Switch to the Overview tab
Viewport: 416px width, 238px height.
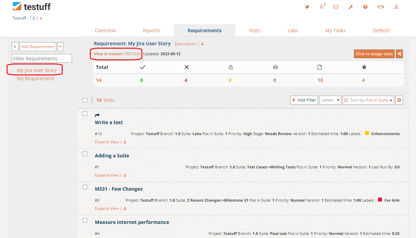pos(105,31)
